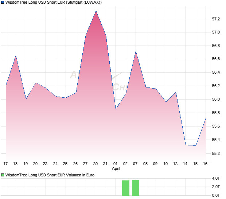Click the 4,0T volume axis label

coord(216,178)
